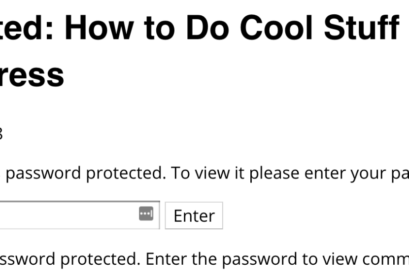Click "ssword protected." in bottom paragraph
The height and width of the screenshot is (280, 409).
[70, 259]
